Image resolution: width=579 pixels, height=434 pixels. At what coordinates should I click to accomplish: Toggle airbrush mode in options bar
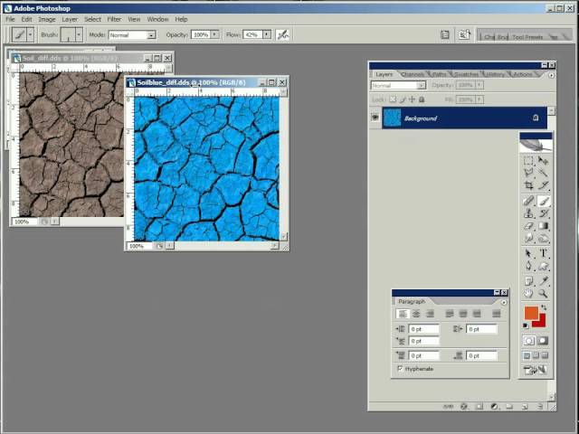pyautogui.click(x=283, y=34)
